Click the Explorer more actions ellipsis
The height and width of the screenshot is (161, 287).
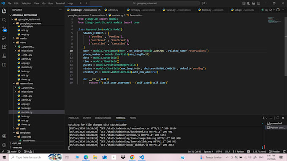pos(60,10)
